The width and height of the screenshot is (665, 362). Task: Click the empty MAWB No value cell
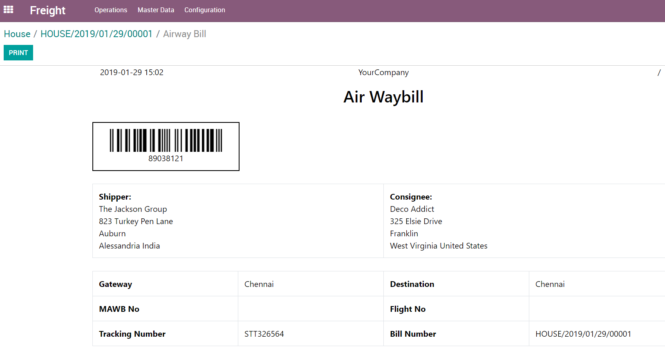click(311, 309)
